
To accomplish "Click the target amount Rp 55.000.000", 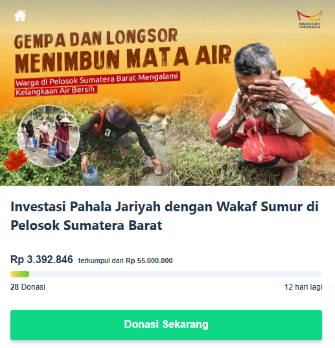I will click(x=149, y=261).
